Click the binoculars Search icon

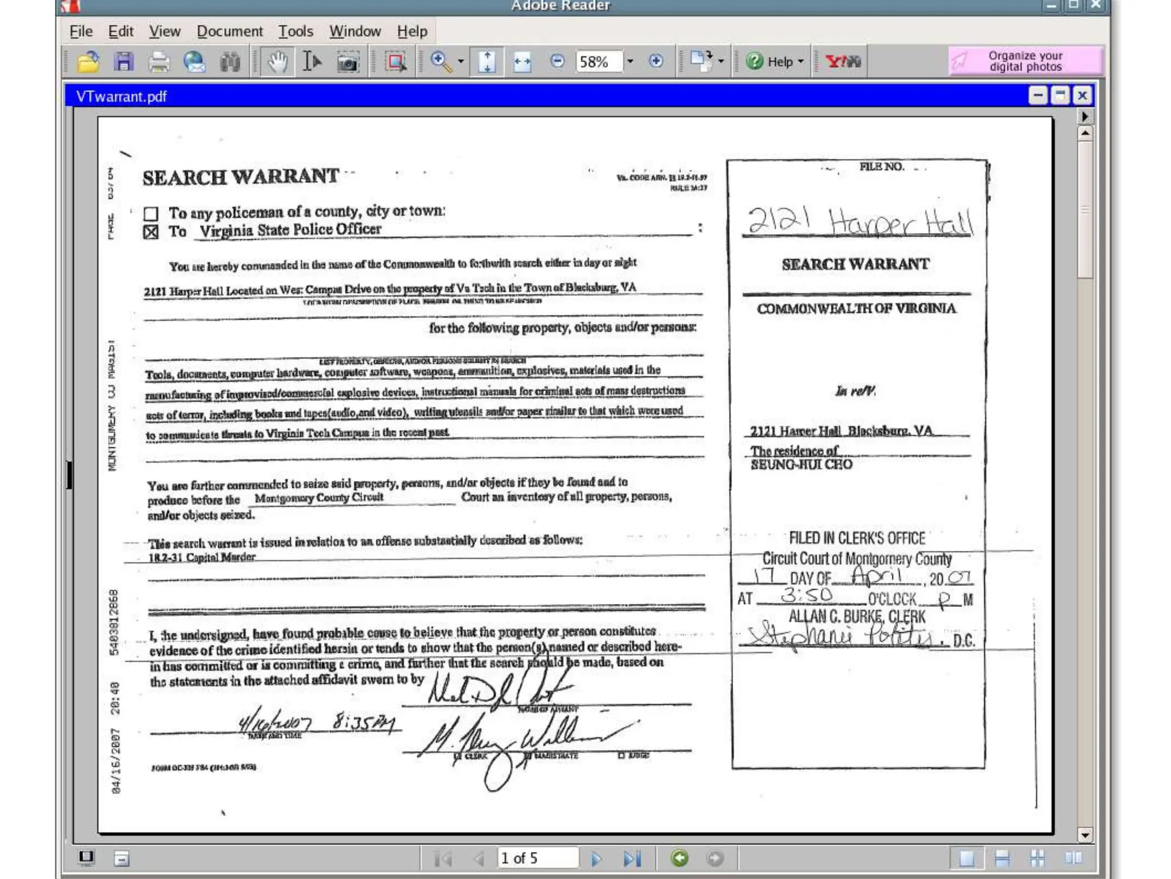(230, 61)
